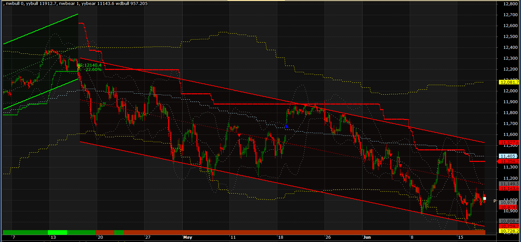This screenshot has width=521, height=242.
Task: Click the 12,700 price axis label
Action: [x=510, y=15]
